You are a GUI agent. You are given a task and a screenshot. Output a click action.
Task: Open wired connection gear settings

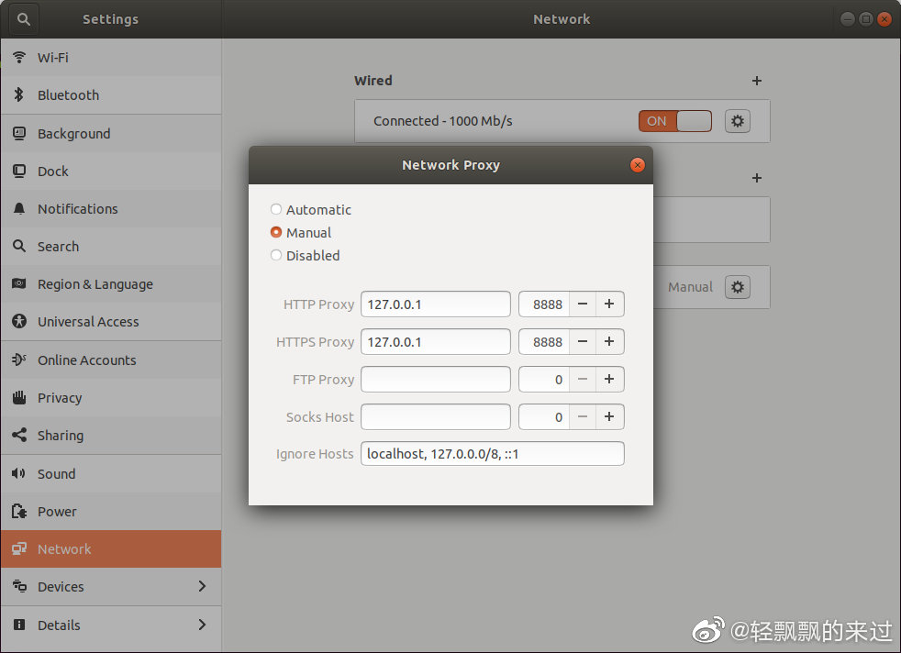click(x=738, y=121)
